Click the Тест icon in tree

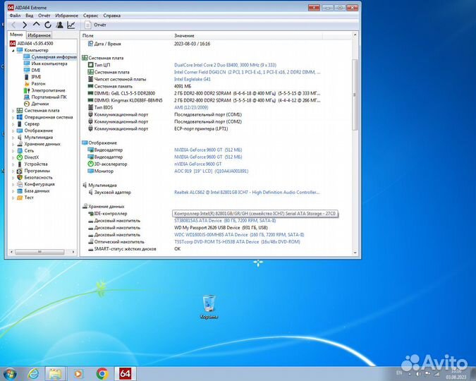pos(20,198)
